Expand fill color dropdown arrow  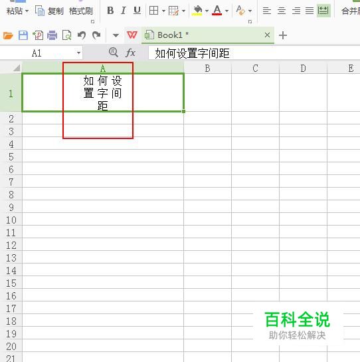(207, 11)
